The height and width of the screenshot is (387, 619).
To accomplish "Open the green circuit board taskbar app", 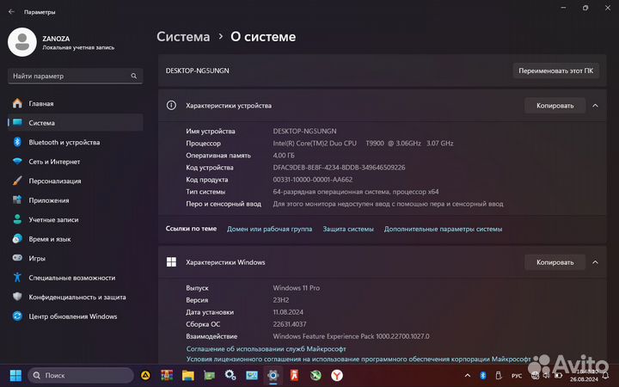I will click(209, 375).
